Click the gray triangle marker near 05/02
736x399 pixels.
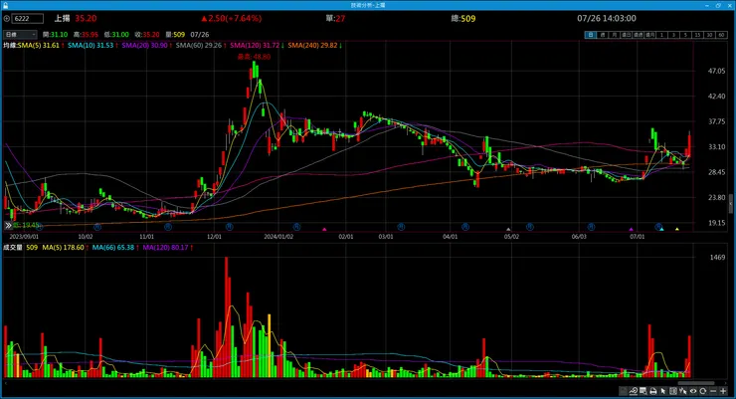coord(508,229)
